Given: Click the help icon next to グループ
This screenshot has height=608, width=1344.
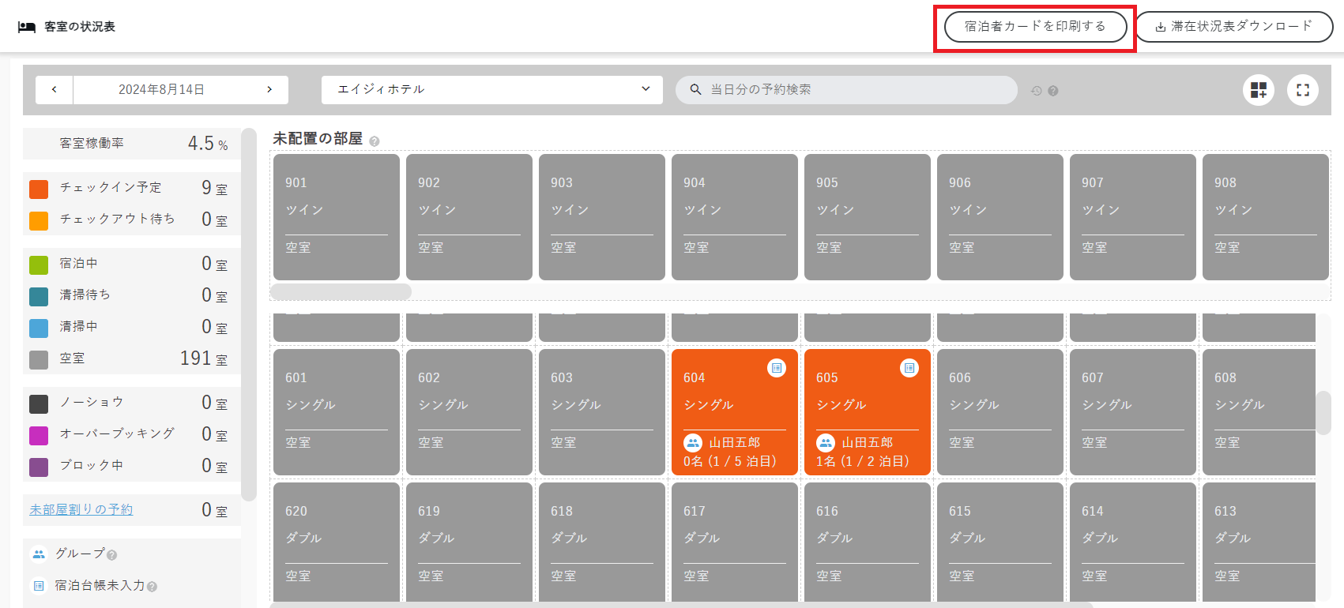Looking at the screenshot, I should tap(112, 555).
